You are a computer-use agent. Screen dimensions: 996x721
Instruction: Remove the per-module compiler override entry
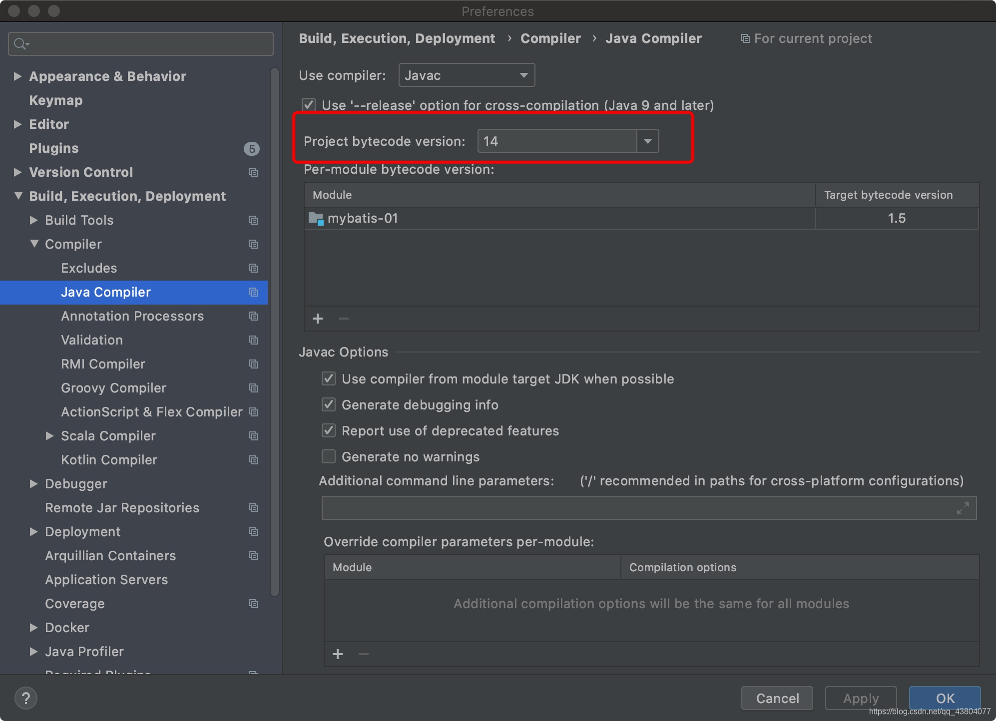[364, 654]
